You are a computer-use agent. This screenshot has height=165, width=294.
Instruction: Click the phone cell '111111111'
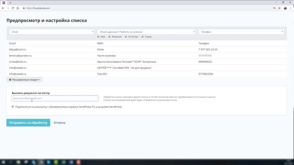point(205,55)
